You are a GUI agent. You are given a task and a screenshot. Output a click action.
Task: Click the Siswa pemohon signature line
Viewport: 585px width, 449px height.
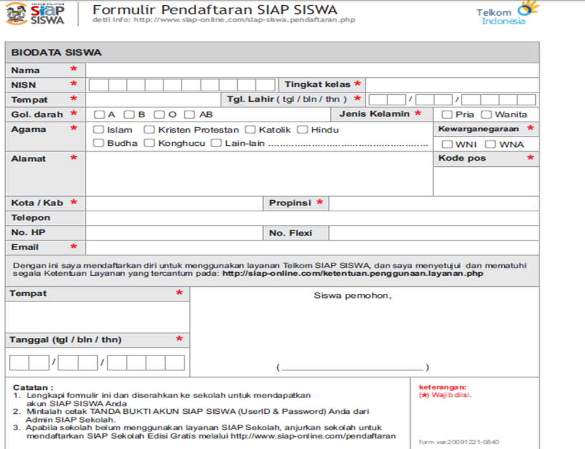point(353,368)
